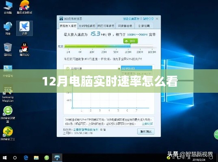Close the 360 speed test window
Screen dimensions: 218x162
coord(157,19)
